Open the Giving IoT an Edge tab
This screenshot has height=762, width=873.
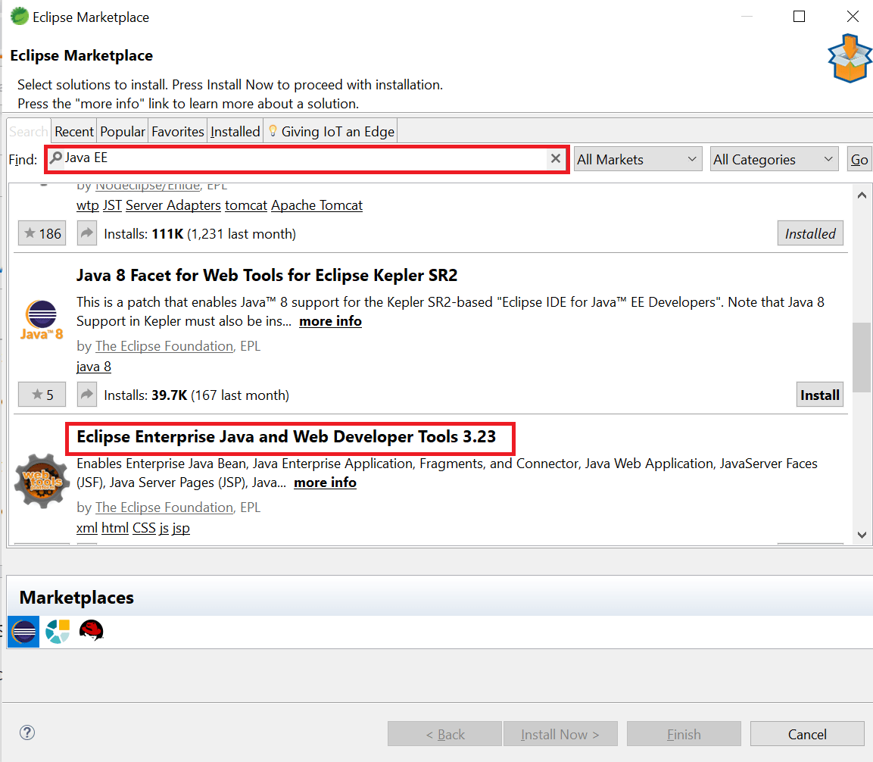(x=332, y=132)
